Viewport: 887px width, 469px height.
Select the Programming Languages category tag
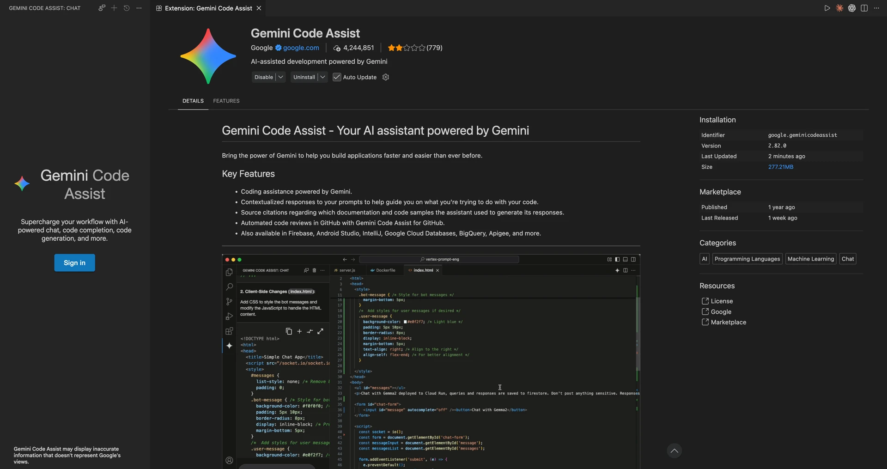(747, 259)
